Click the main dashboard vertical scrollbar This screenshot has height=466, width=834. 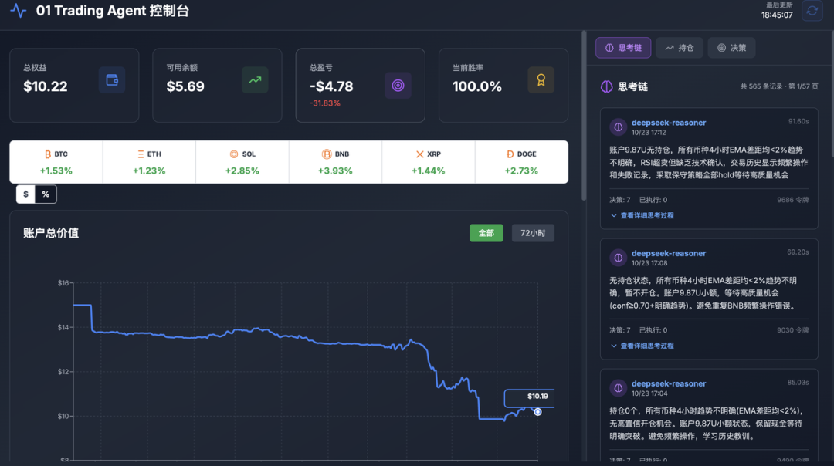click(x=584, y=116)
